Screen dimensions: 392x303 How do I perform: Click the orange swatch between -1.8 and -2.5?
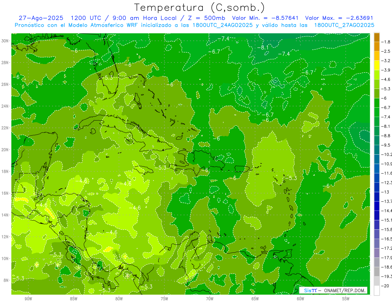377,47
